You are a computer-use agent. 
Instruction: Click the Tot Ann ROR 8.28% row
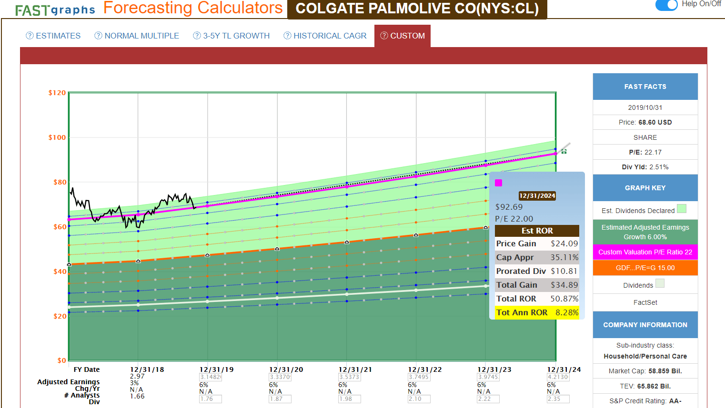coord(537,312)
